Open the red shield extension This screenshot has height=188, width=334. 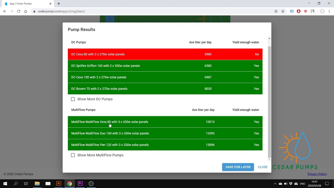point(306,11)
